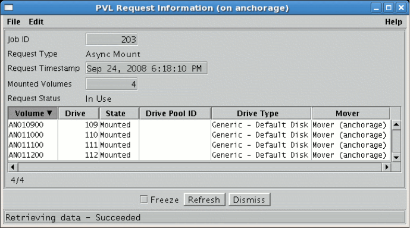Click the Drive Type column header

(x=261, y=113)
